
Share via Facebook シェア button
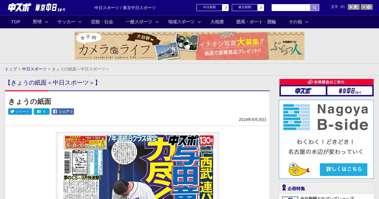tap(63, 112)
